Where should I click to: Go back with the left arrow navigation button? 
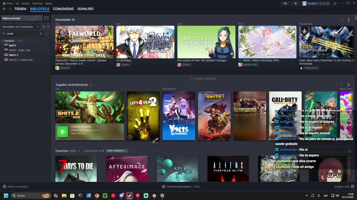[x=4, y=9]
